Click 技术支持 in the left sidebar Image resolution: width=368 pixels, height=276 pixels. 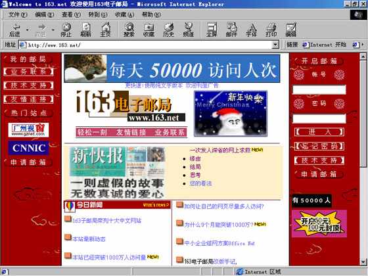(x=28, y=85)
